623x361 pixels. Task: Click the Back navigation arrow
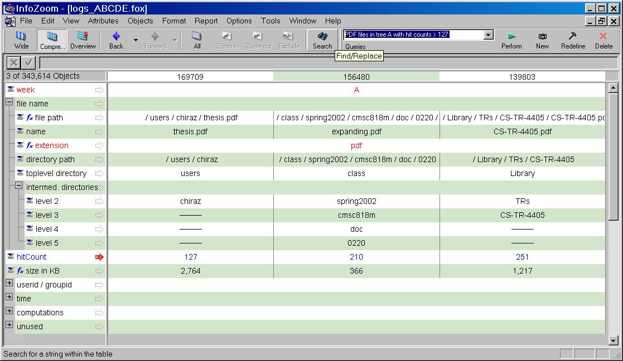[x=116, y=40]
